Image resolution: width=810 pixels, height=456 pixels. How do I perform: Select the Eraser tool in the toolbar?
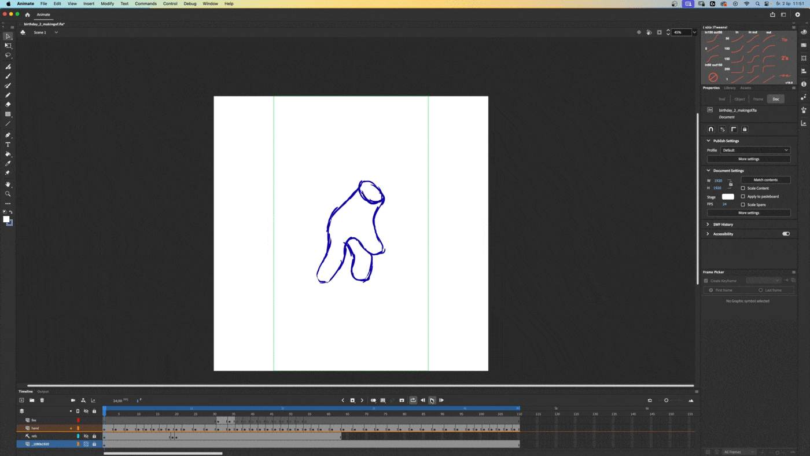point(8,105)
